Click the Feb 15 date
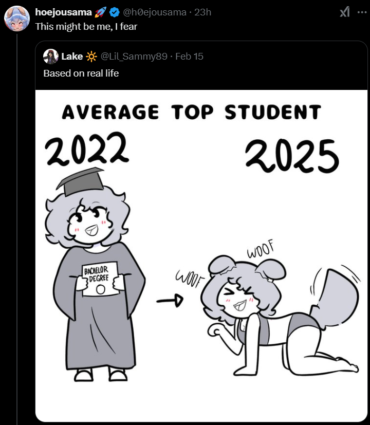This screenshot has height=425, width=370. (189, 56)
